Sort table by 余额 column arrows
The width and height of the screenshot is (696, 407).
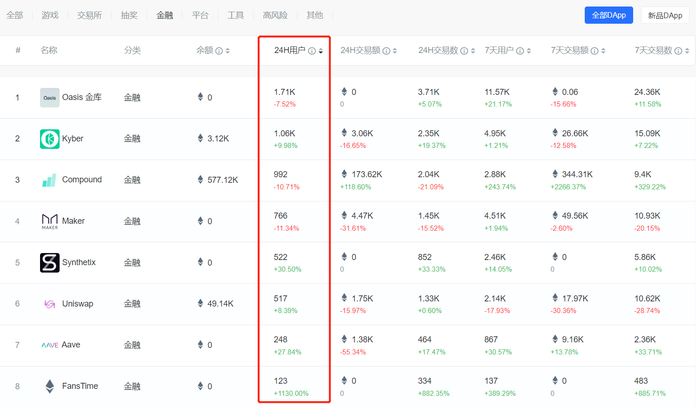point(228,51)
